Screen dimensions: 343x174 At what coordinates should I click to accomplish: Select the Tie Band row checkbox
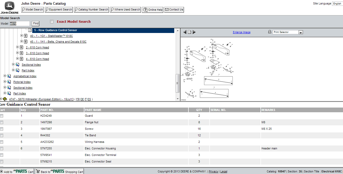2,135
